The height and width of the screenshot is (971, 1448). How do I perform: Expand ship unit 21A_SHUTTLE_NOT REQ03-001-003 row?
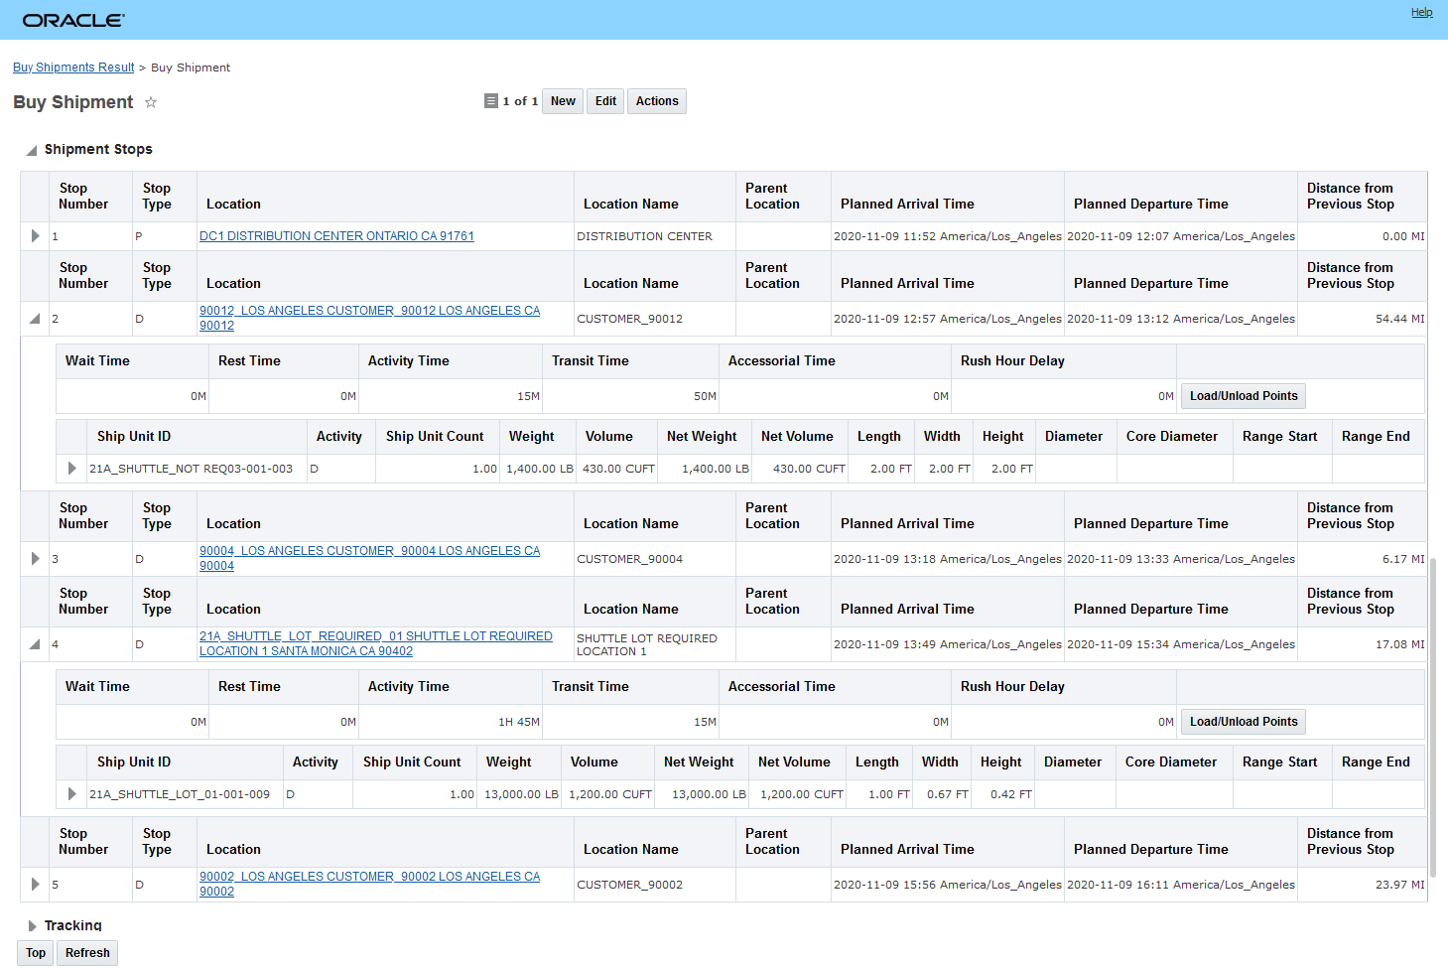71,469
